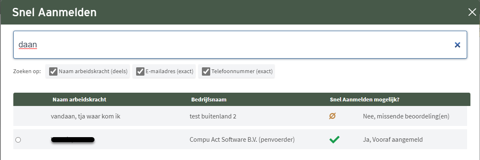Click the green checkmark status icon
The height and width of the screenshot is (160, 480).
coord(334,140)
